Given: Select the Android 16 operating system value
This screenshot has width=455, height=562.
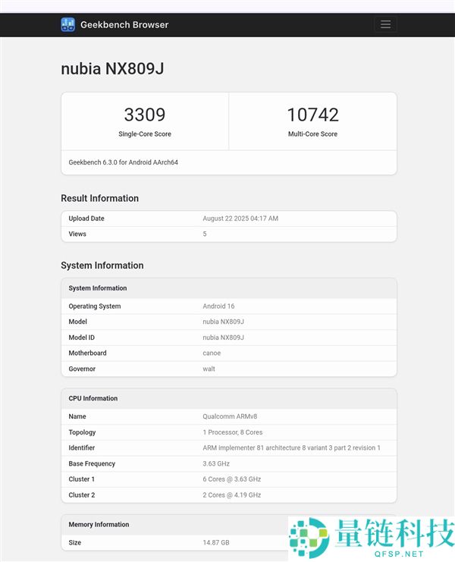Looking at the screenshot, I should (218, 306).
